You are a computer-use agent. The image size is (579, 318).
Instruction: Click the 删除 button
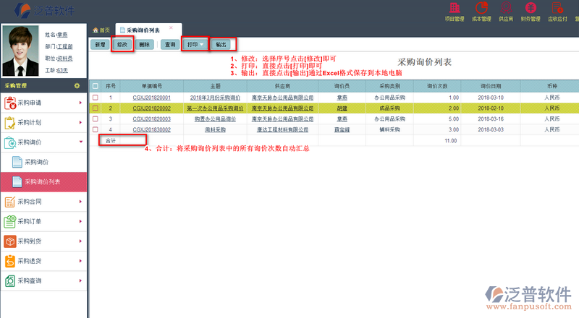coord(144,45)
